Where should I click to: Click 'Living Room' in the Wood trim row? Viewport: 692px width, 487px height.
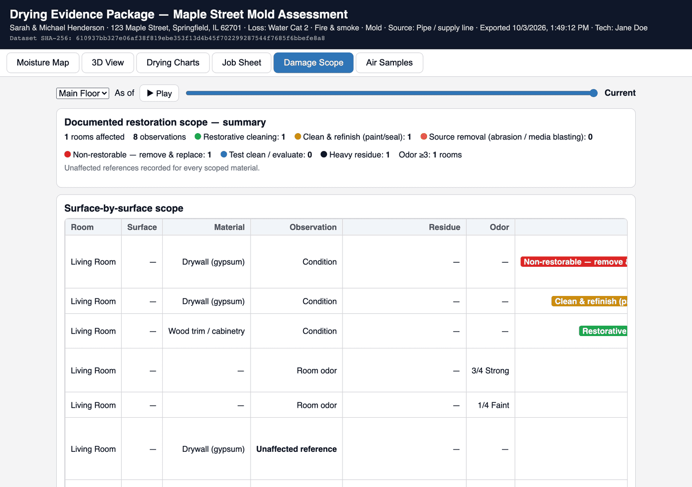[x=93, y=331]
